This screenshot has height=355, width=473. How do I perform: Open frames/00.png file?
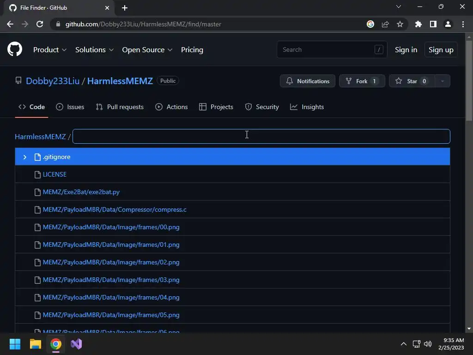pos(111,227)
